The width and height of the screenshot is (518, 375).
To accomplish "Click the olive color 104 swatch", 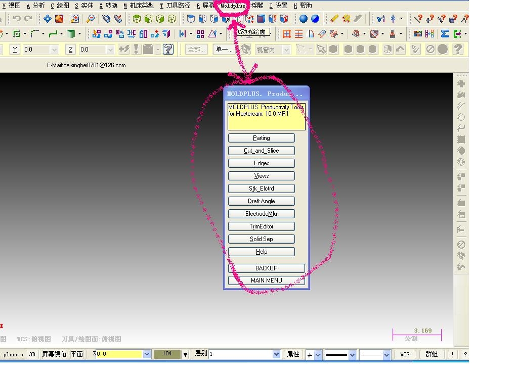I will click(x=167, y=354).
